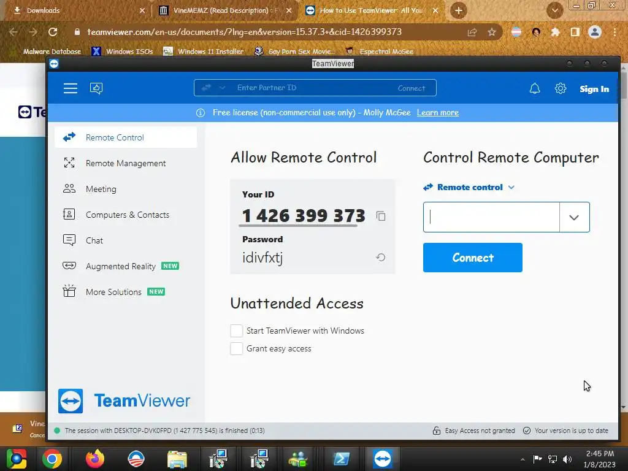
Task: Expand connection type chevron in top bar
Action: click(x=222, y=88)
